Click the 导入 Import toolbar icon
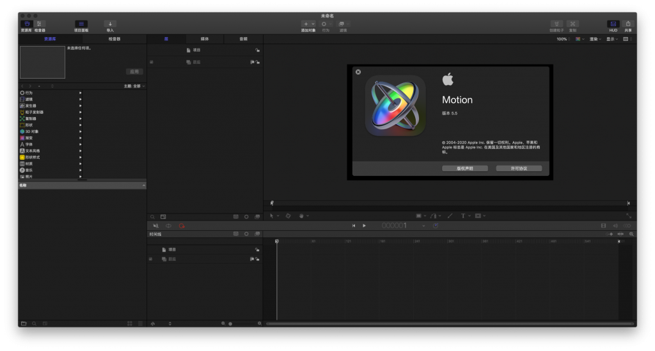Image resolution: width=655 pixels, height=351 pixels. (110, 24)
